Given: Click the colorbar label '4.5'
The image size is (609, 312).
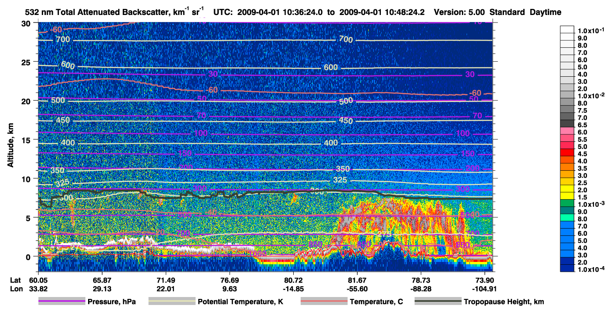Looking at the screenshot, I should 582,154.
